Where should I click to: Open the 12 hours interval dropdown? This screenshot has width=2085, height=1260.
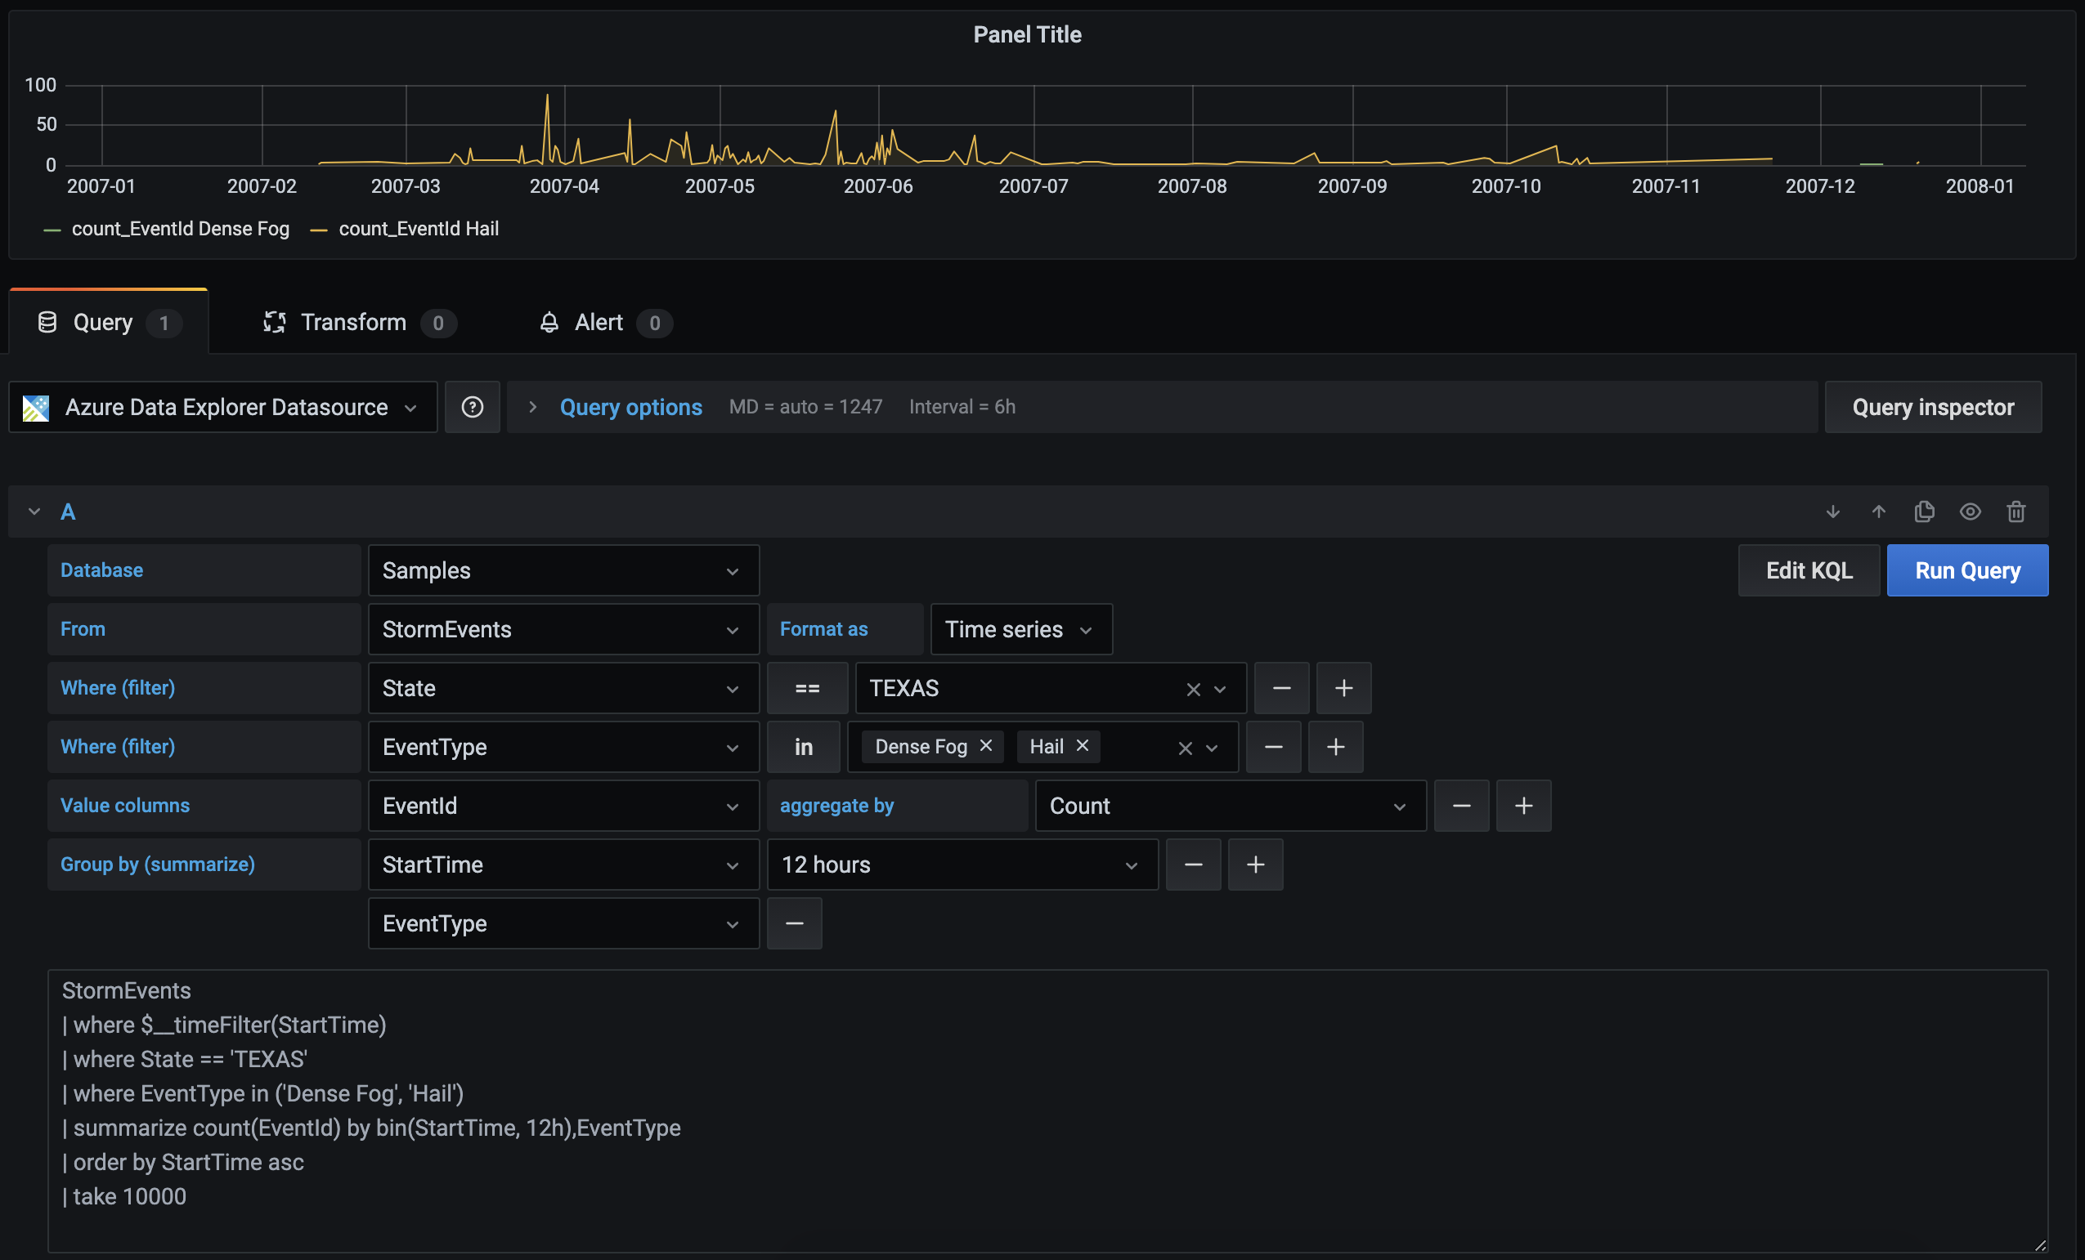coord(962,865)
